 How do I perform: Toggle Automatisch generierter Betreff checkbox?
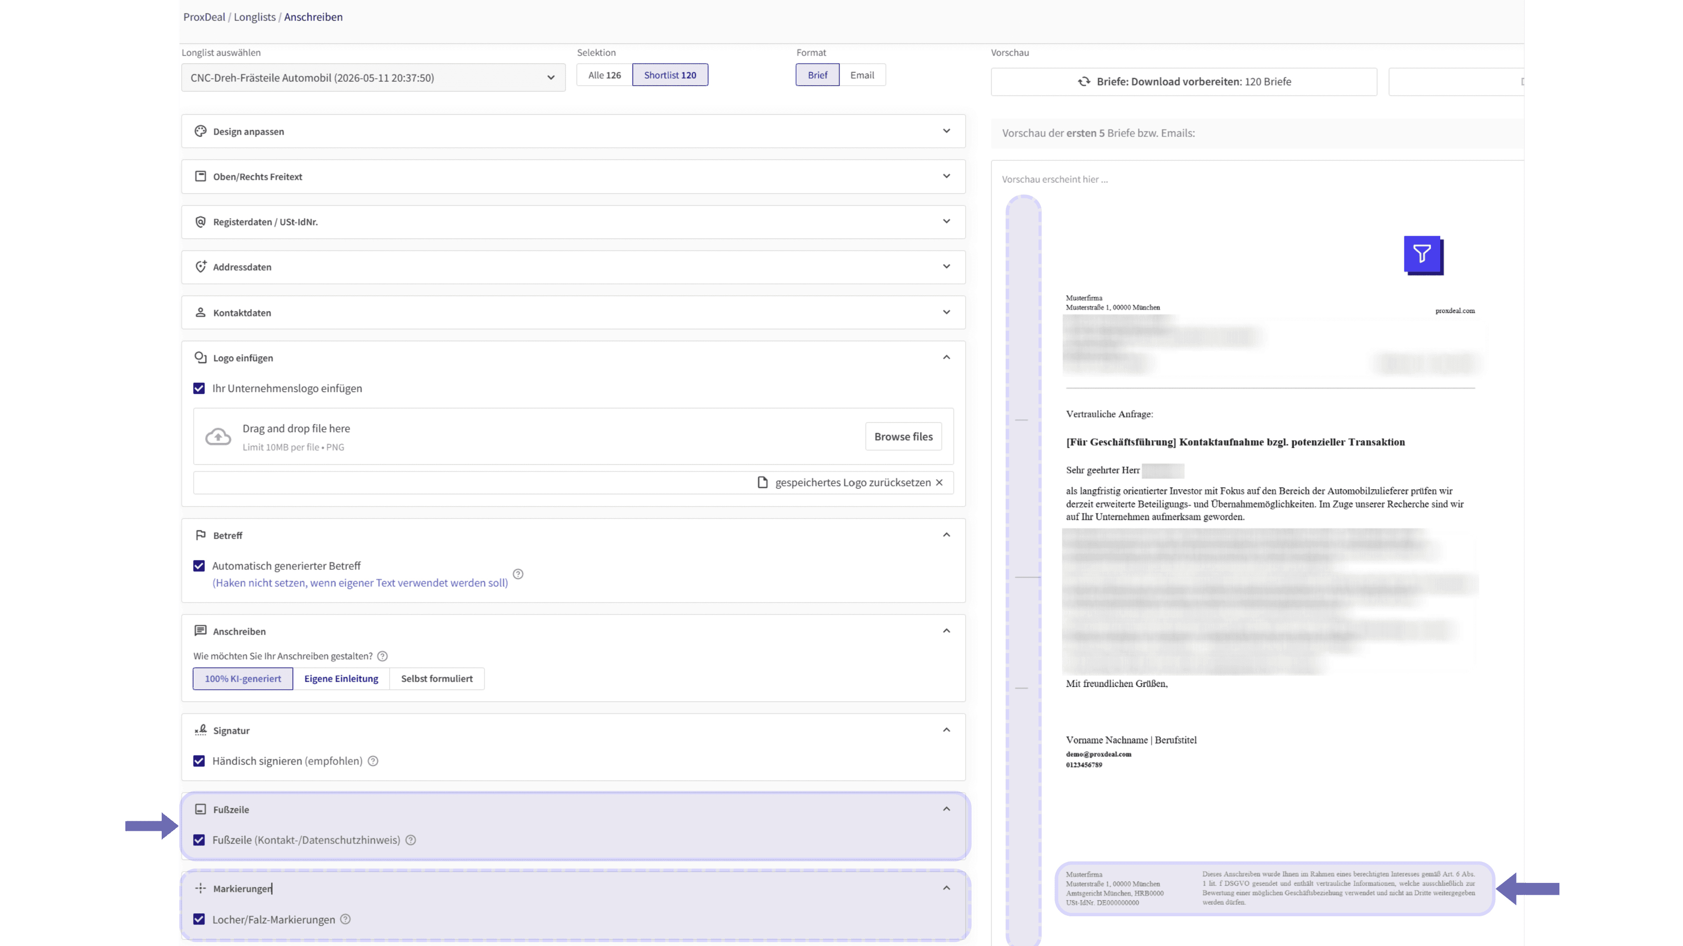(x=199, y=566)
